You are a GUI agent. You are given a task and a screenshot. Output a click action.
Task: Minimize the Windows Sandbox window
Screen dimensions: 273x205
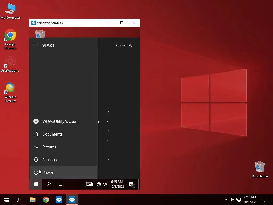pyautogui.click(x=110, y=23)
